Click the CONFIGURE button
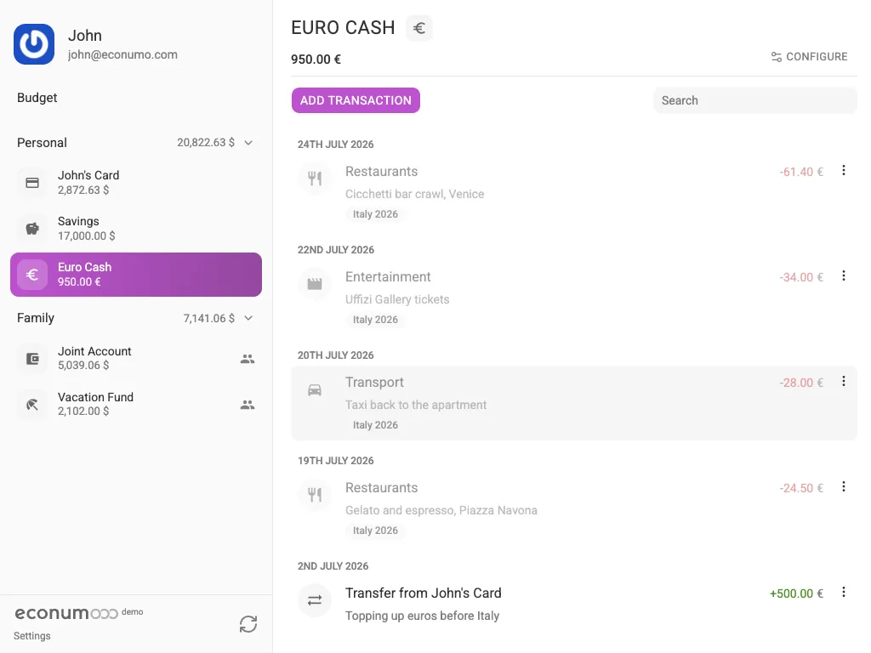 [x=809, y=57]
